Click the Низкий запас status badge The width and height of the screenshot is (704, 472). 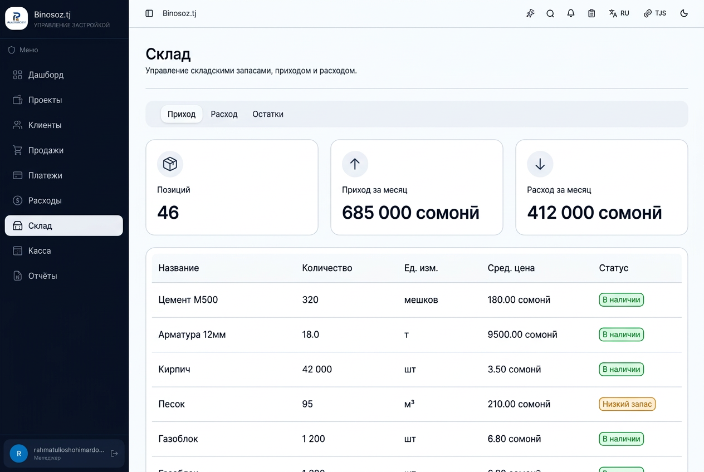tap(627, 404)
